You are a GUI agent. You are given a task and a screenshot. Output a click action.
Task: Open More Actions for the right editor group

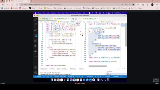tap(124, 19)
